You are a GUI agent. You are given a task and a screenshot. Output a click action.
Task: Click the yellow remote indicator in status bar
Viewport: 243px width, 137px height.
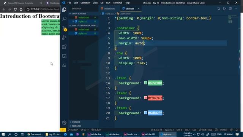click(x=63, y=130)
